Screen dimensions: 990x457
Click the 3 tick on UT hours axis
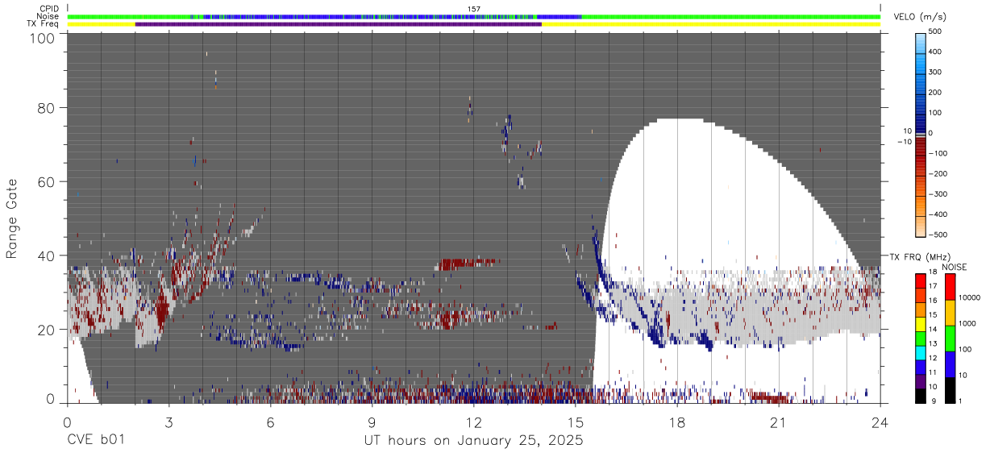pyautogui.click(x=168, y=422)
